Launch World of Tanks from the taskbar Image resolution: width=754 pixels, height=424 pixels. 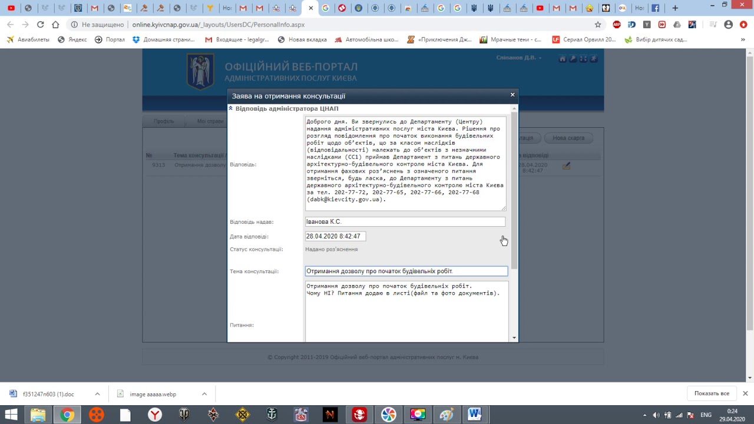184,415
